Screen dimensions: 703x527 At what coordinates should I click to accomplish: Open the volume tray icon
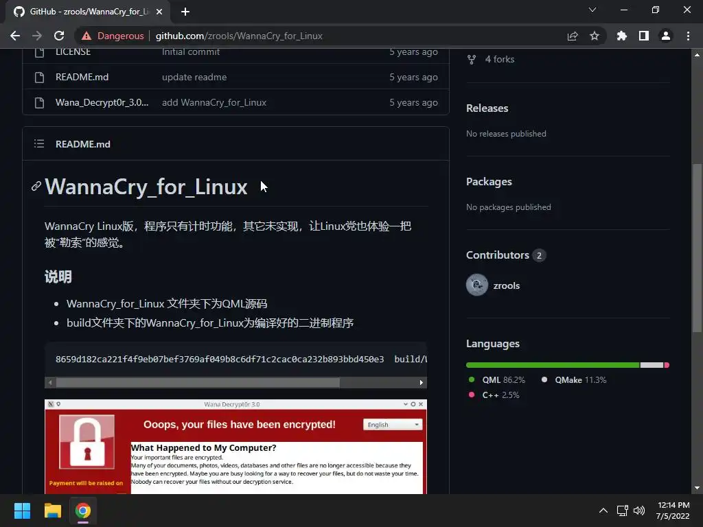pyautogui.click(x=639, y=511)
